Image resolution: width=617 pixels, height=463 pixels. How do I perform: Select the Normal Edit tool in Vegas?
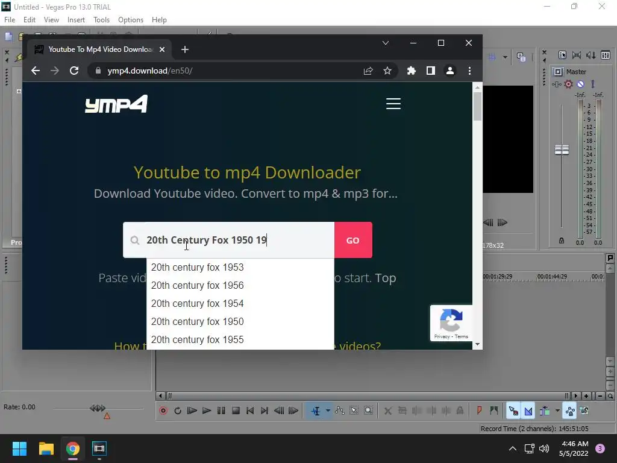316,411
